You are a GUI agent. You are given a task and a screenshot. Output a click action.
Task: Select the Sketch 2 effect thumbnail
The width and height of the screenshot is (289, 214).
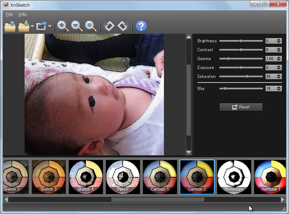(16, 177)
